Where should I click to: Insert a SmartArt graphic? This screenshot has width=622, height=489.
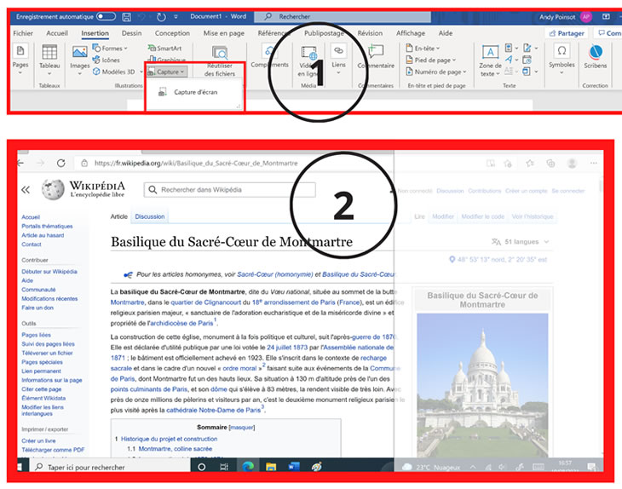pos(164,48)
